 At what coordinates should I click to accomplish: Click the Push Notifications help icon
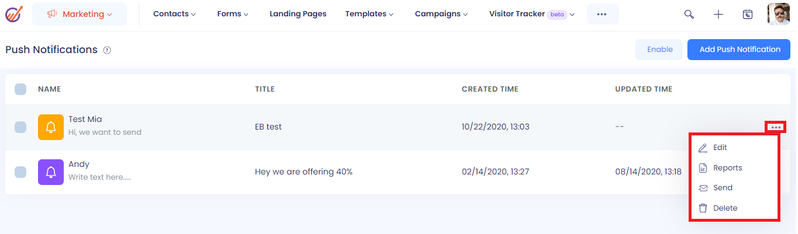(107, 50)
